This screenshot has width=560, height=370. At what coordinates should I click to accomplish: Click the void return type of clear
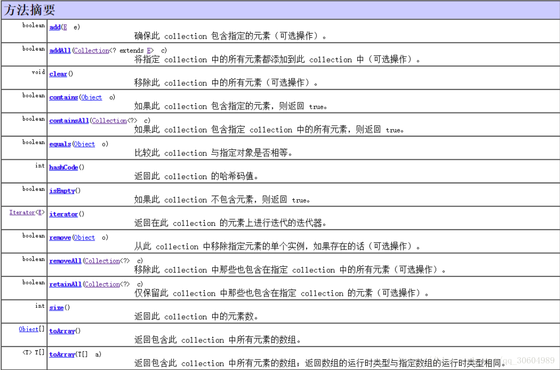[x=38, y=72]
